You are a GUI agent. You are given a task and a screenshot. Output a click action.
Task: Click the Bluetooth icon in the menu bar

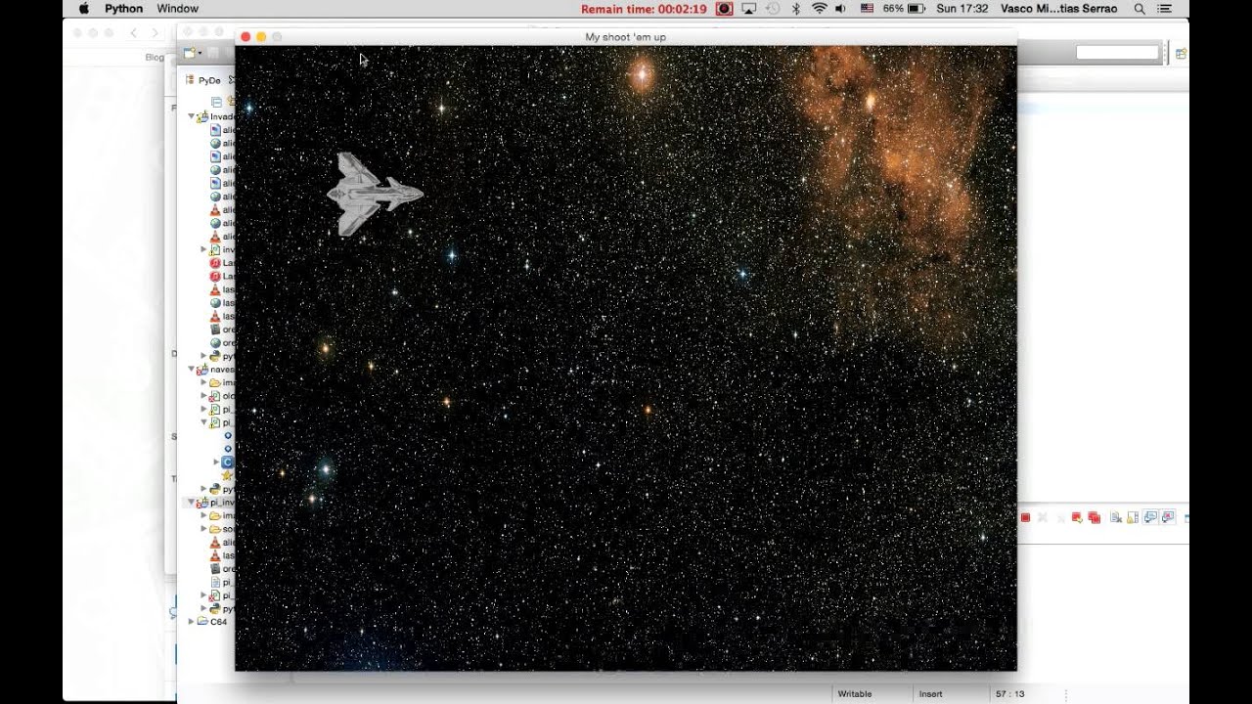(x=795, y=8)
